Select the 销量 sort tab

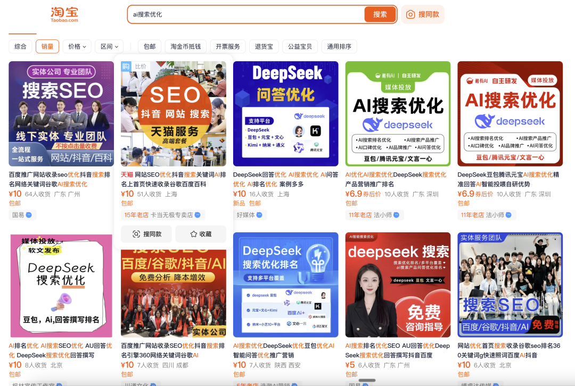click(47, 46)
